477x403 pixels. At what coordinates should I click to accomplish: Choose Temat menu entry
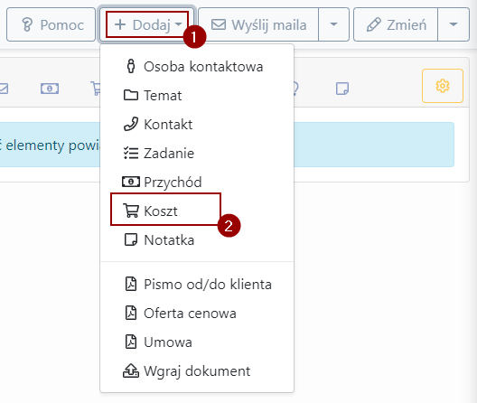(x=197, y=96)
